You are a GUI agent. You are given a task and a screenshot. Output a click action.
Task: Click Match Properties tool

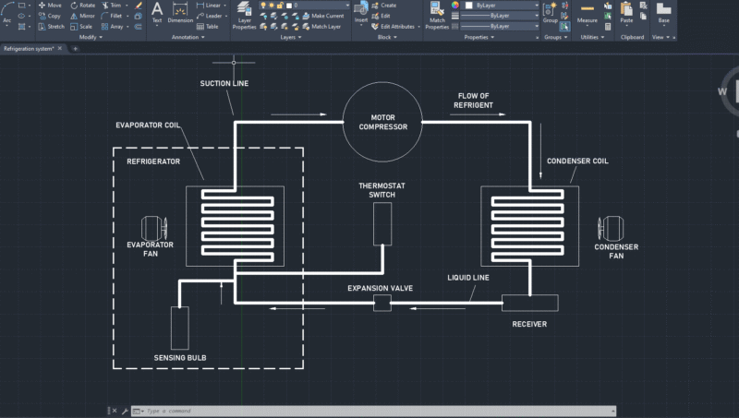[x=437, y=16]
